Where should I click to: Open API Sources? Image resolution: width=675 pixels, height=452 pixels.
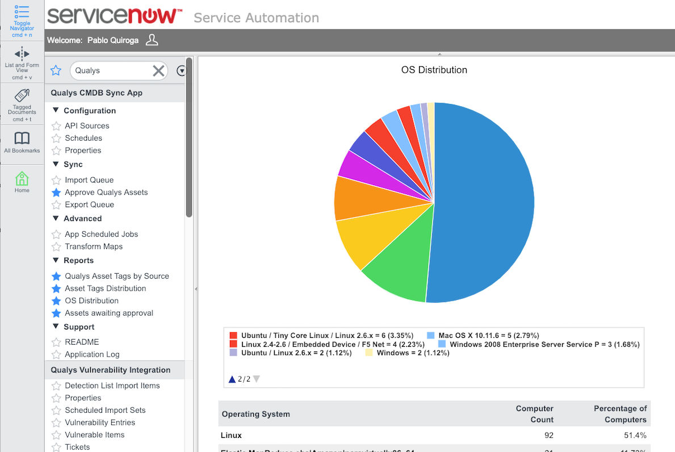click(x=87, y=125)
